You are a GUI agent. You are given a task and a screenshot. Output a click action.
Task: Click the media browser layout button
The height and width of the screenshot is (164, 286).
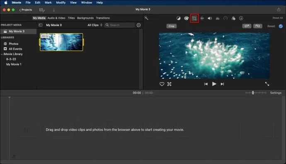tap(42, 10)
